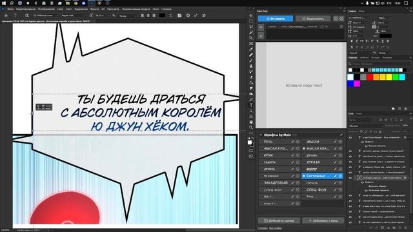Select the Clone Stamp tool

point(251,66)
